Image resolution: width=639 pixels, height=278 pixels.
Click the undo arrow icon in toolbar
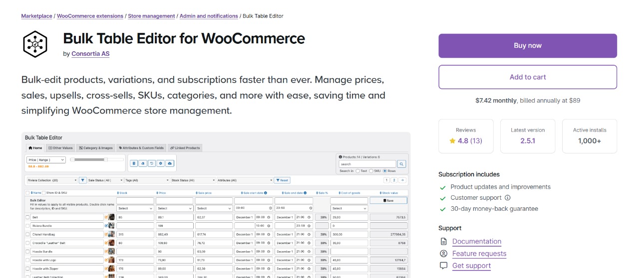click(152, 163)
